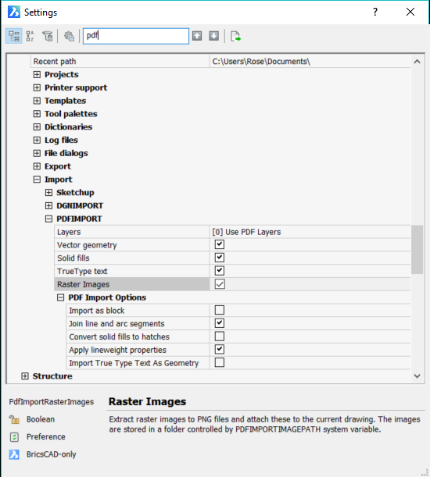430x477 pixels.
Task: Find previous search result up arrow
Action: coord(197,36)
